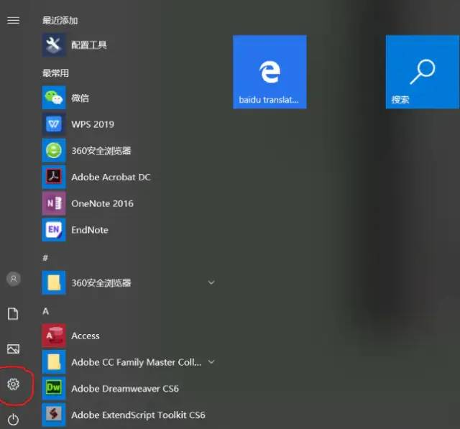Select WPS 2019 text entry
The height and width of the screenshot is (429, 460).
[x=93, y=124]
